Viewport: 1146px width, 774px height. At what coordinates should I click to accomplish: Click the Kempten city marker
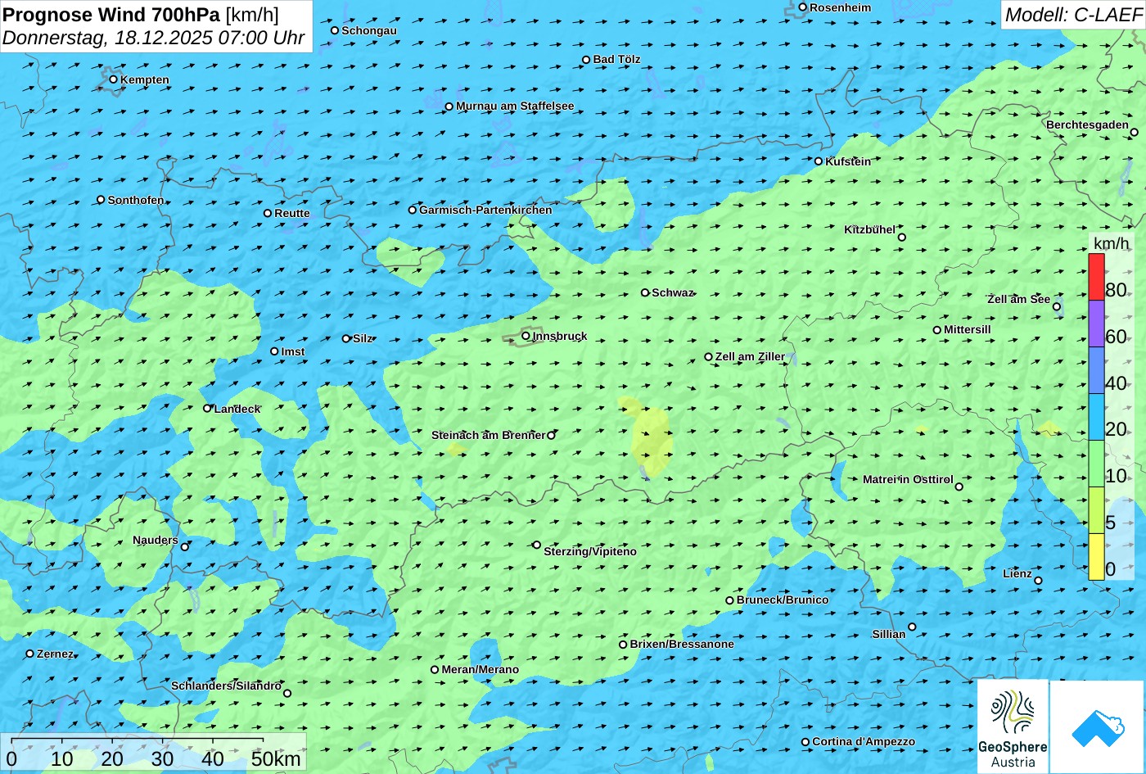click(x=113, y=79)
